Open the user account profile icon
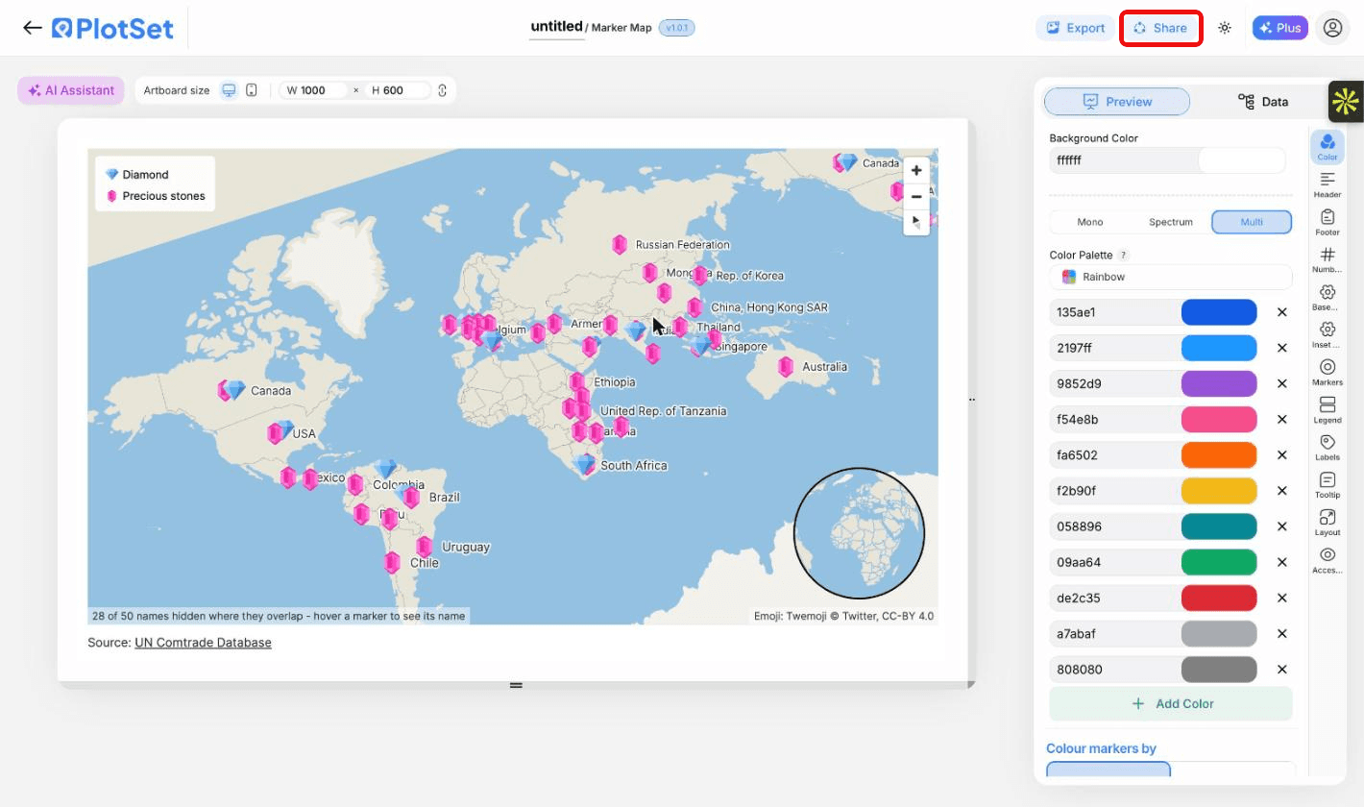The width and height of the screenshot is (1364, 807). [x=1332, y=28]
